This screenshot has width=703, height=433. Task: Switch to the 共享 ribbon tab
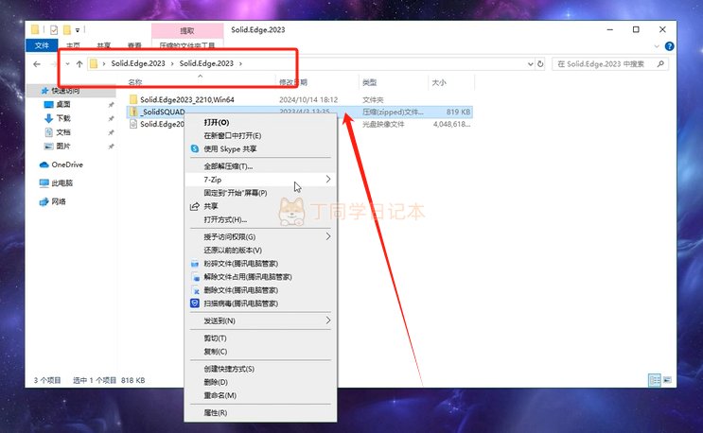[103, 45]
